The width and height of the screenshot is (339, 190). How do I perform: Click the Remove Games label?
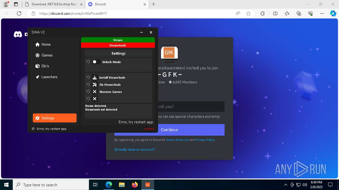click(111, 92)
